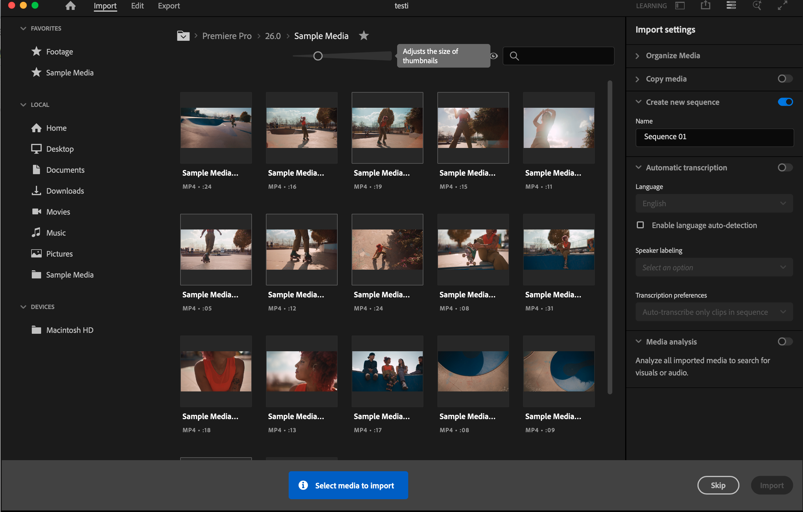
Task: Open Downloads location in sidebar
Action: [x=65, y=191]
